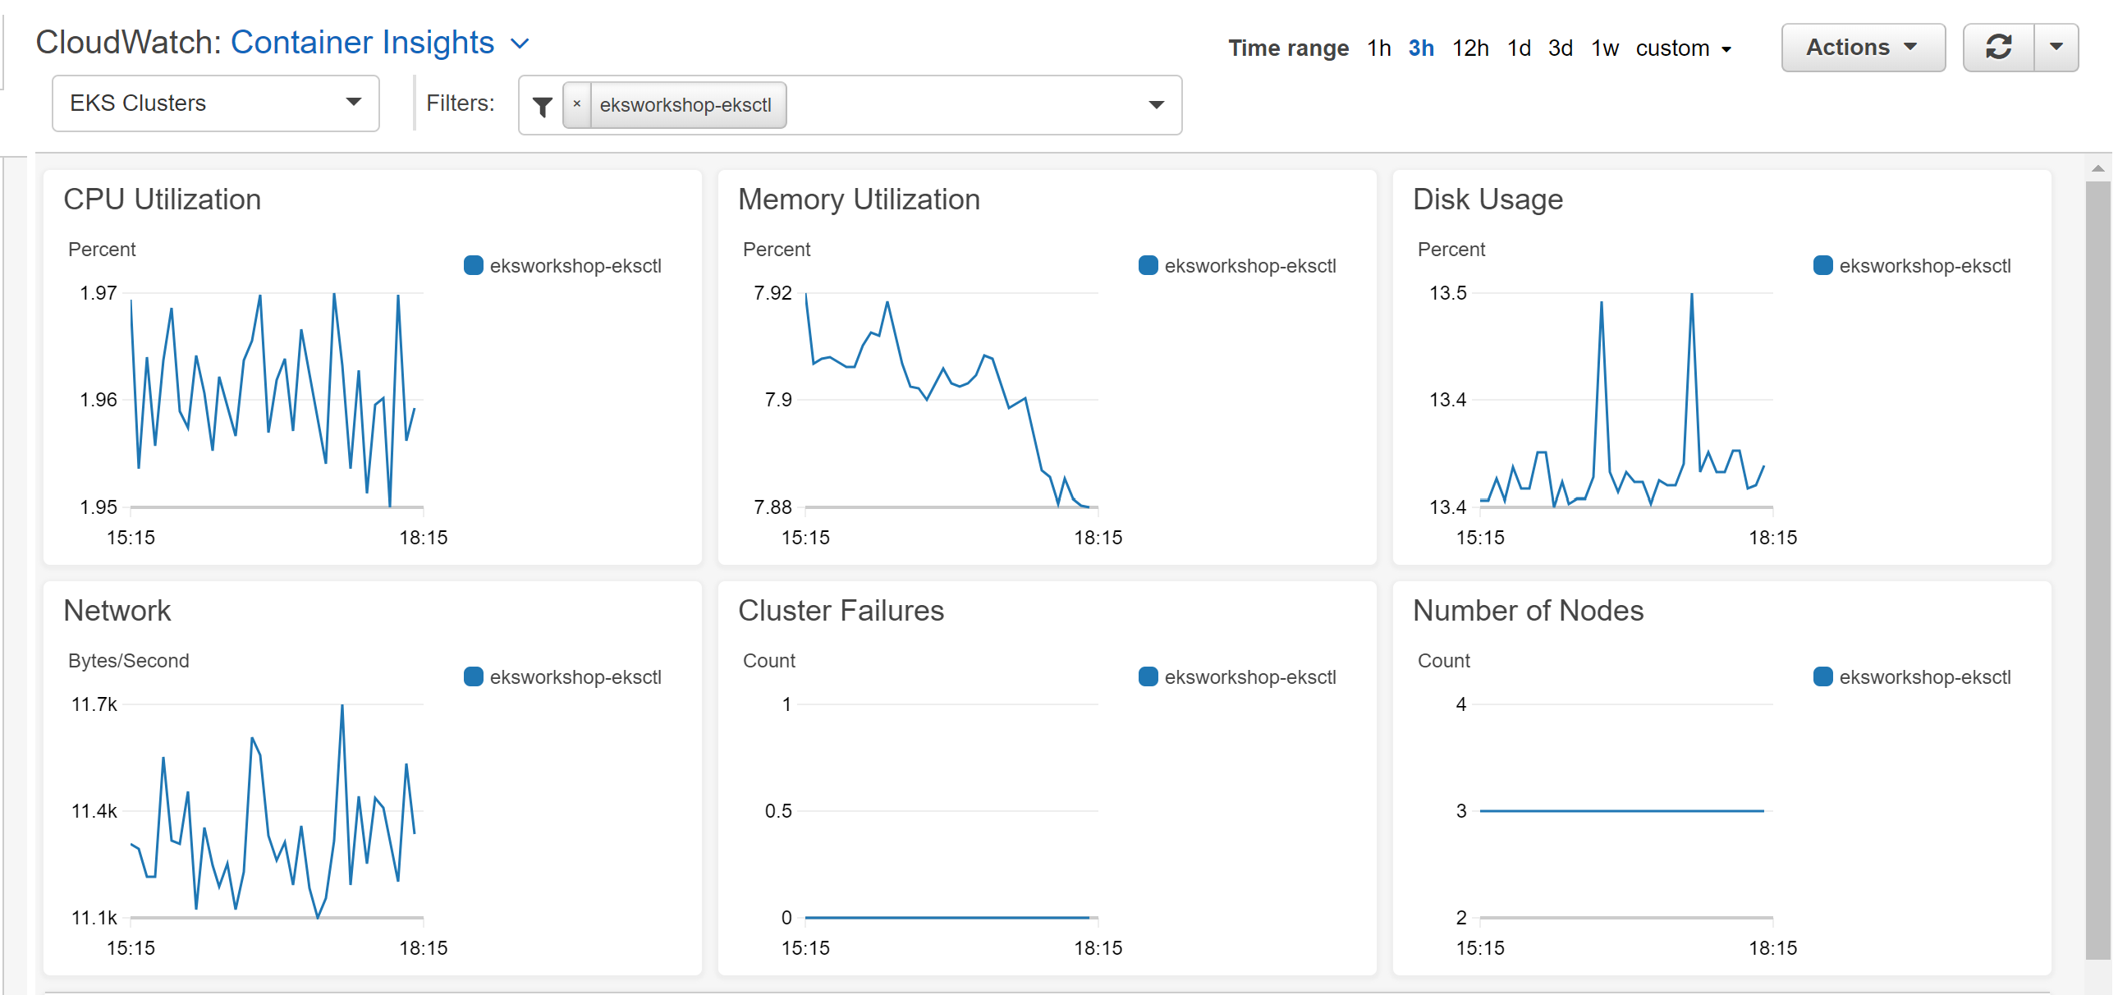Click the CPU Utilization widget title
2118x995 pixels.
click(162, 199)
